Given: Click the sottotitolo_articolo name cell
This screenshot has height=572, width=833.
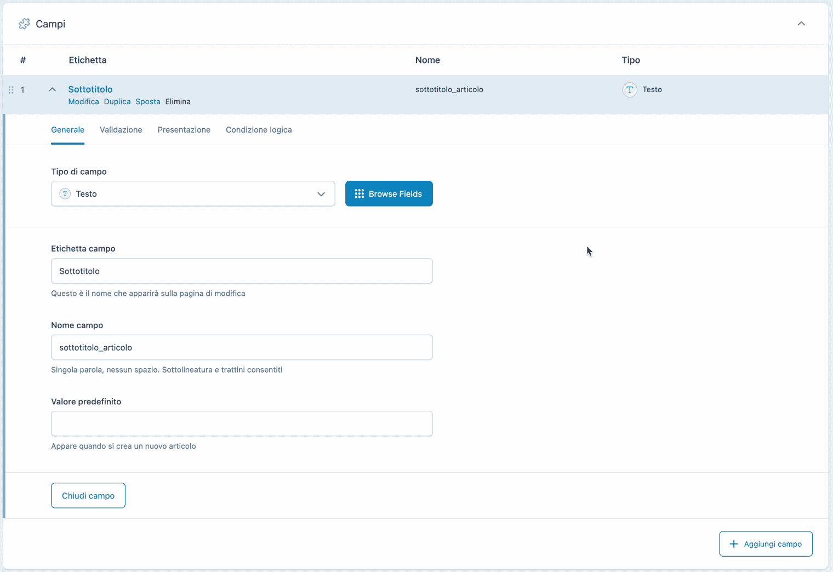Looking at the screenshot, I should pos(449,89).
